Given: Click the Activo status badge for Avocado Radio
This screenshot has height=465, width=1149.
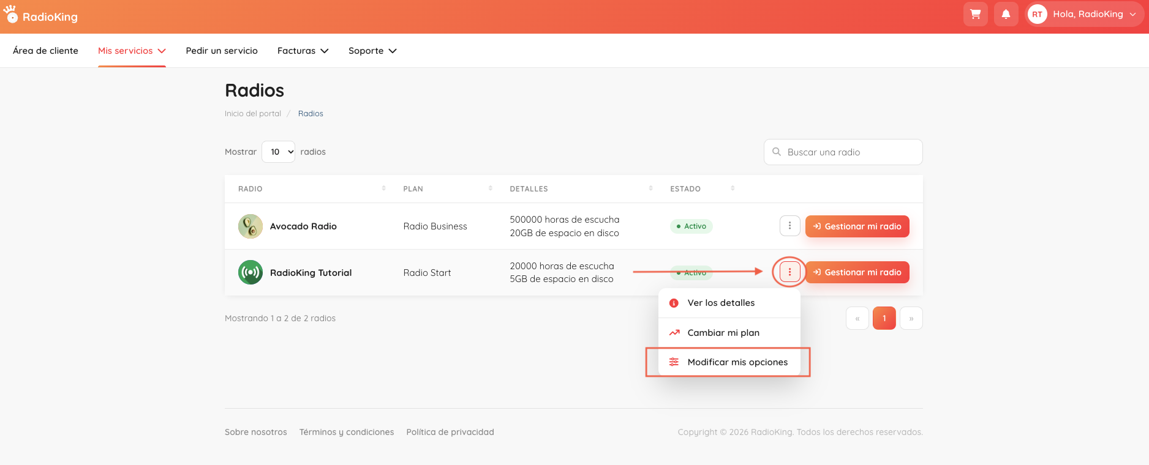Looking at the screenshot, I should 691,226.
